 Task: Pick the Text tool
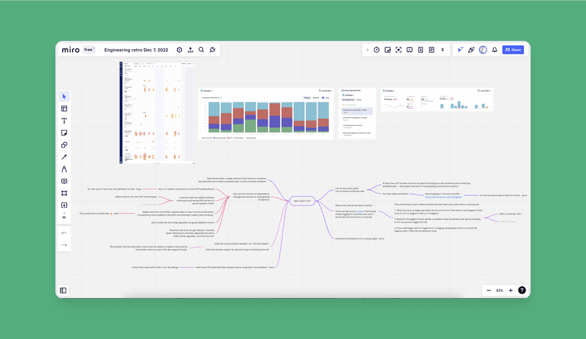(64, 121)
